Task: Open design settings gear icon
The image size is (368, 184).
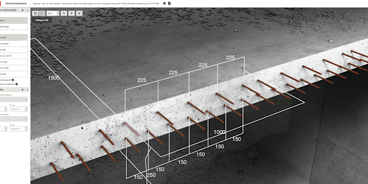Action: [x=164, y=3]
